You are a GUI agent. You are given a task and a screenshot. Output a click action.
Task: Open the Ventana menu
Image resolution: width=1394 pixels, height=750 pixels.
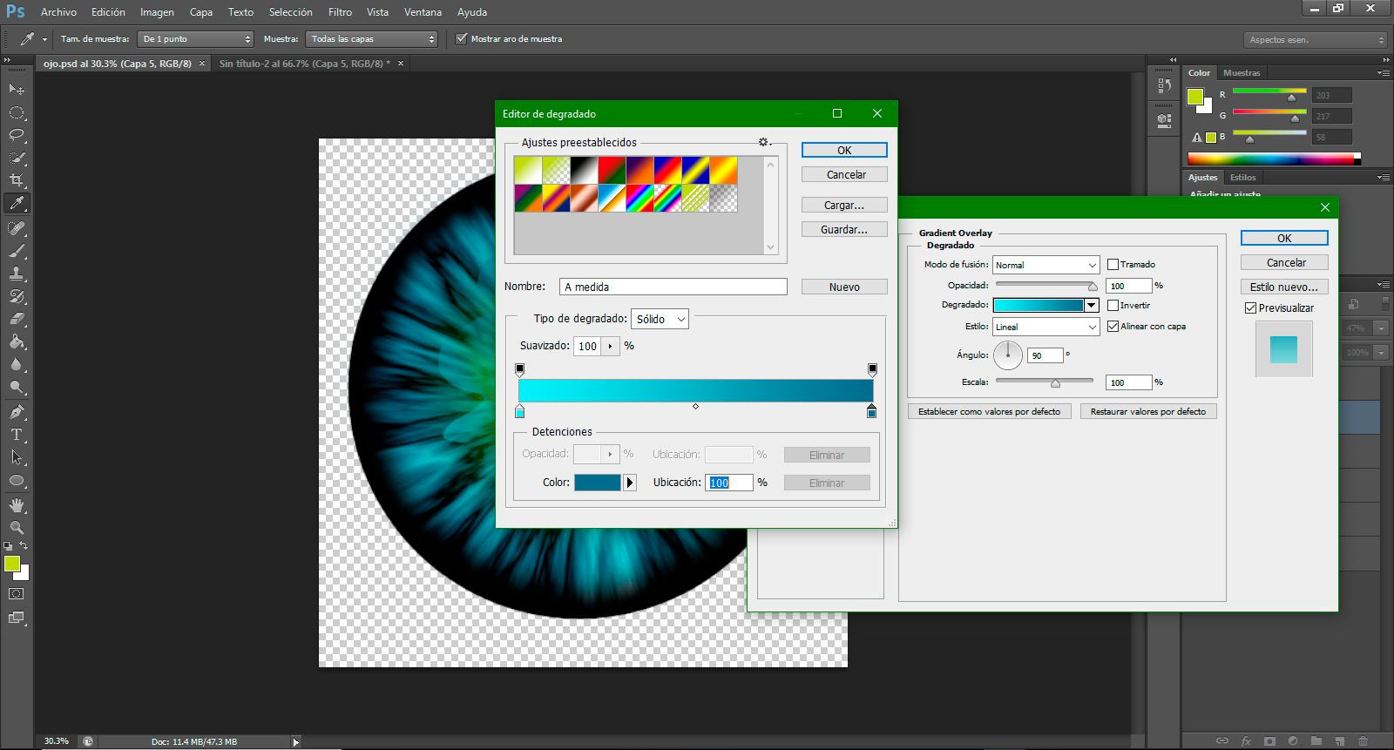(x=423, y=12)
